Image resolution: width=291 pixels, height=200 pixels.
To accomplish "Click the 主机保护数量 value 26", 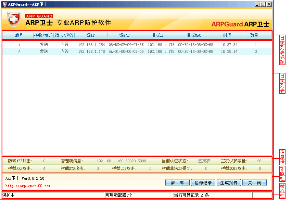I will click(x=259, y=161).
